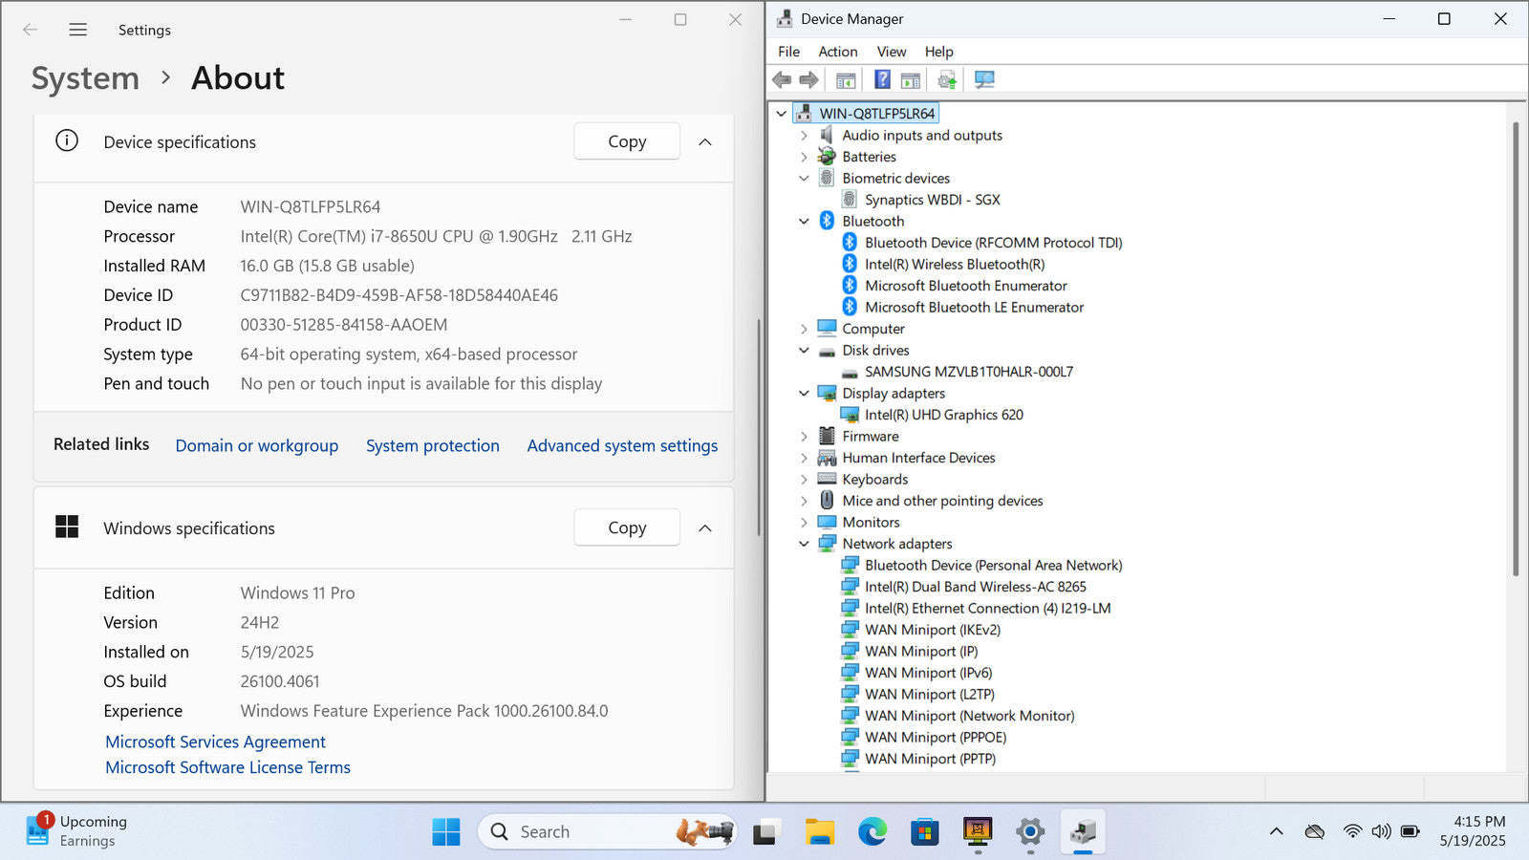Viewport: 1529px width, 860px height.
Task: Show hidden icons with tray chevron
Action: (1276, 831)
